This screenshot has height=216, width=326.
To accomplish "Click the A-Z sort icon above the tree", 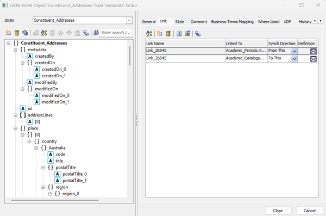I will click(44, 33).
